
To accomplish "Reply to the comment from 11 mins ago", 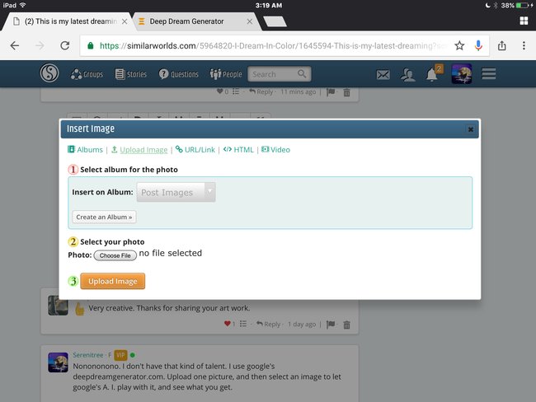I will 261,91.
